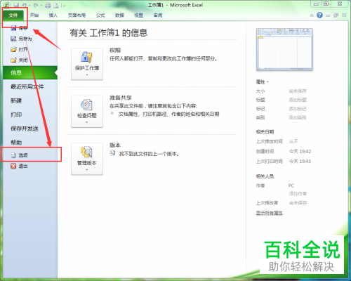Screen dimensions: 351x281
Task: Select the 信息 (Info) section
Action: point(30,72)
